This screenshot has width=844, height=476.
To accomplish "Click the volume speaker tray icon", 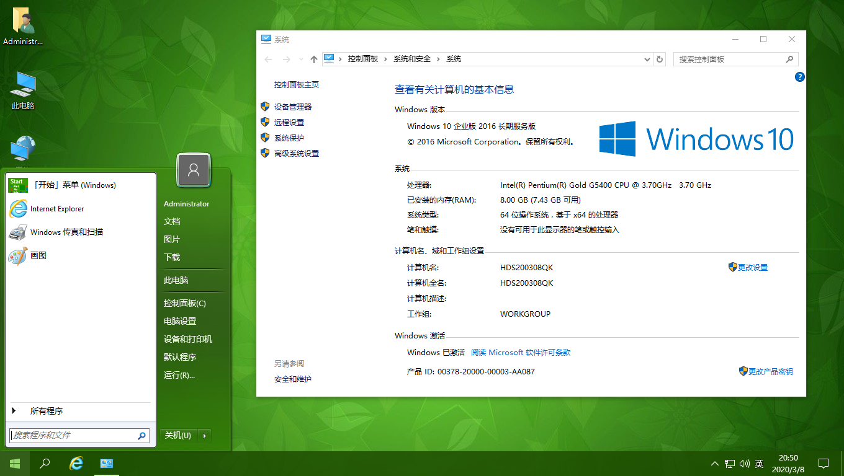I will pyautogui.click(x=745, y=464).
